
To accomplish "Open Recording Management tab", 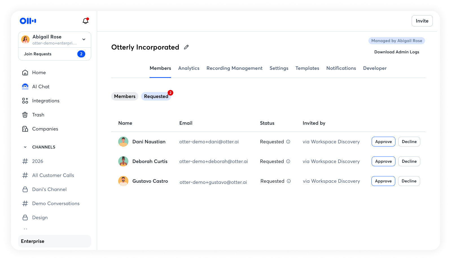I will tap(235, 68).
